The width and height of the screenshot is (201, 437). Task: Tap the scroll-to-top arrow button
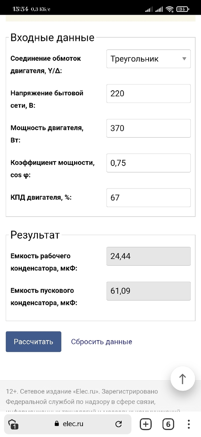pos(183,378)
